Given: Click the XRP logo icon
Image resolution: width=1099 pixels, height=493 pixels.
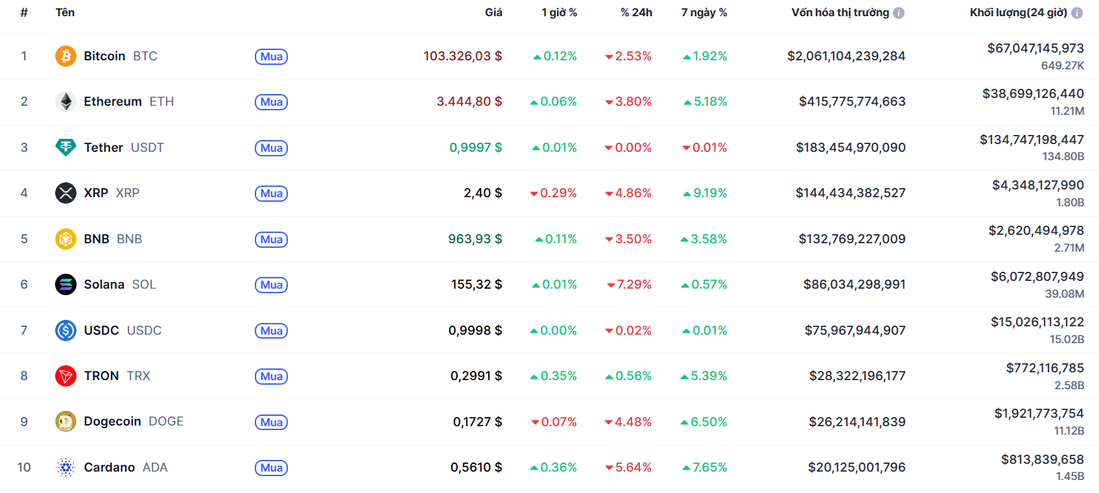Looking at the screenshot, I should (x=65, y=193).
